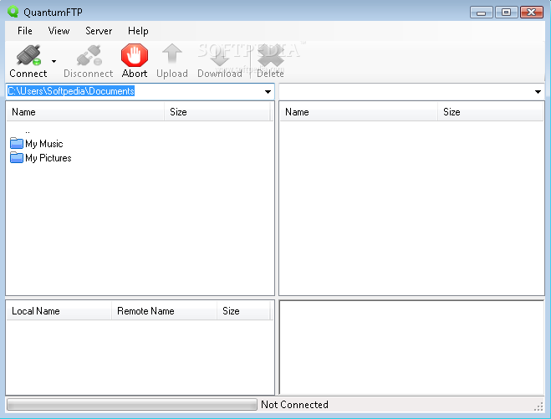
Task: Expand the remote path dropdown
Action: [538, 92]
